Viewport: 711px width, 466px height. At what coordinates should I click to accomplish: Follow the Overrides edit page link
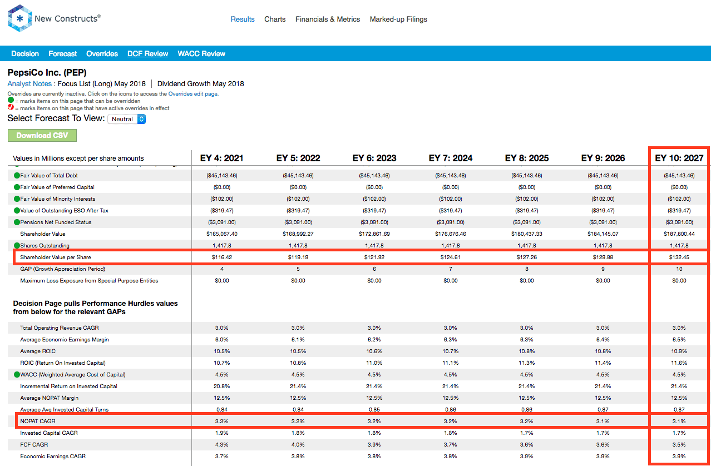(192, 94)
